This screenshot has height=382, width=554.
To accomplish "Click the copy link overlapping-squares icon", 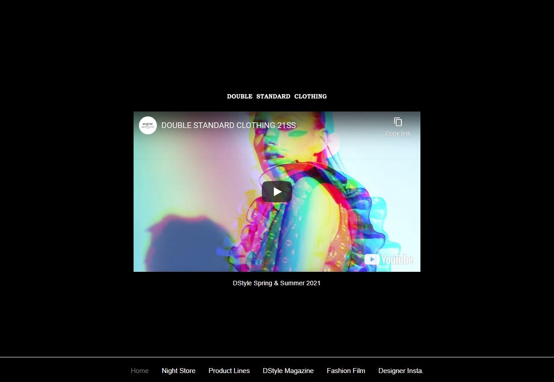I will pos(398,122).
